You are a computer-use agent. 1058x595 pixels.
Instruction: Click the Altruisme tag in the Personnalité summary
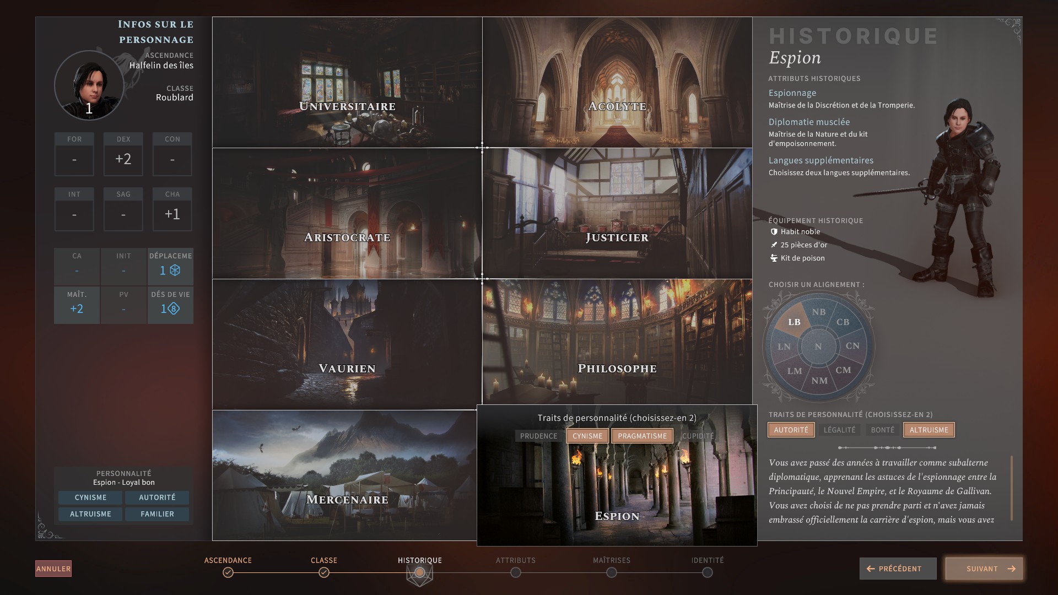[x=91, y=514]
